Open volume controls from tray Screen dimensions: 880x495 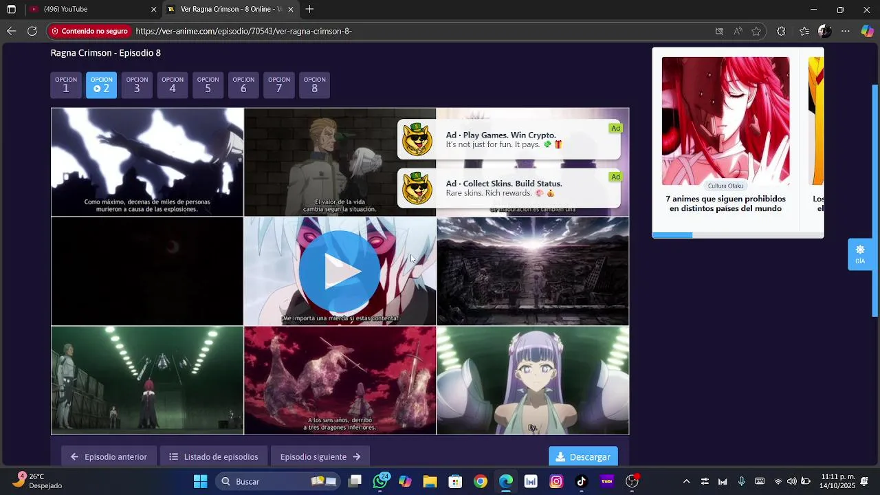click(792, 481)
